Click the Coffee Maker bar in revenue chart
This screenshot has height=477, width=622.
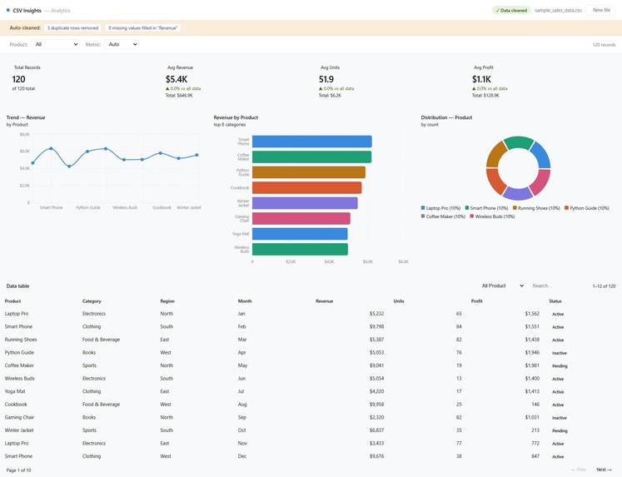[311, 157]
